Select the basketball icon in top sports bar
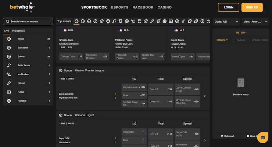This screenshot has height=147, width=272. [x=89, y=21]
